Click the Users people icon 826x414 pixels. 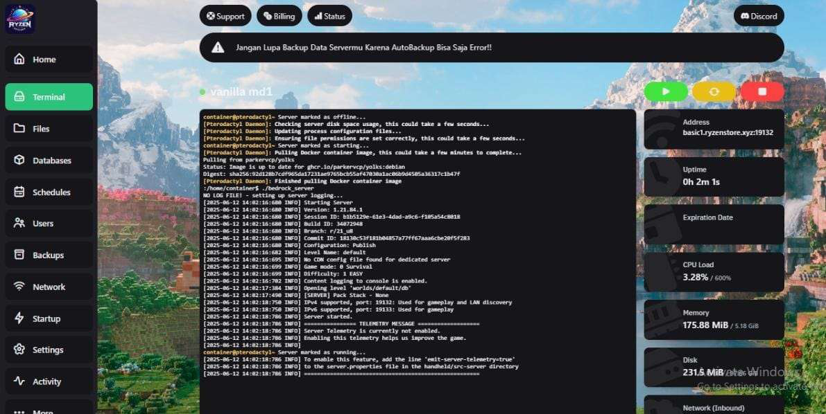coord(19,223)
